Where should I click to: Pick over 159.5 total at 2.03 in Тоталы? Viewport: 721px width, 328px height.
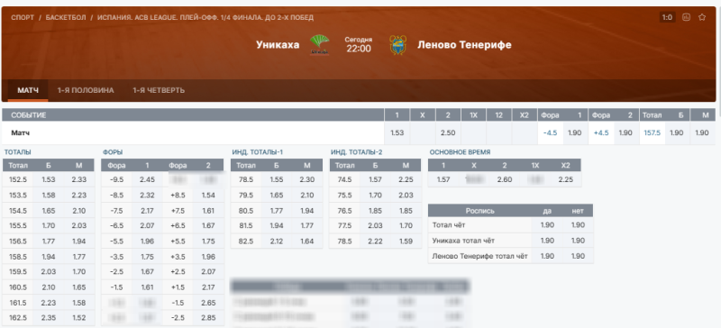[49, 272]
